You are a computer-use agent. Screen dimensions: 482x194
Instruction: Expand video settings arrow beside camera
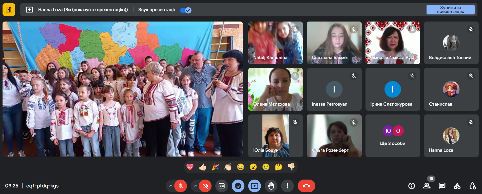click(x=195, y=186)
